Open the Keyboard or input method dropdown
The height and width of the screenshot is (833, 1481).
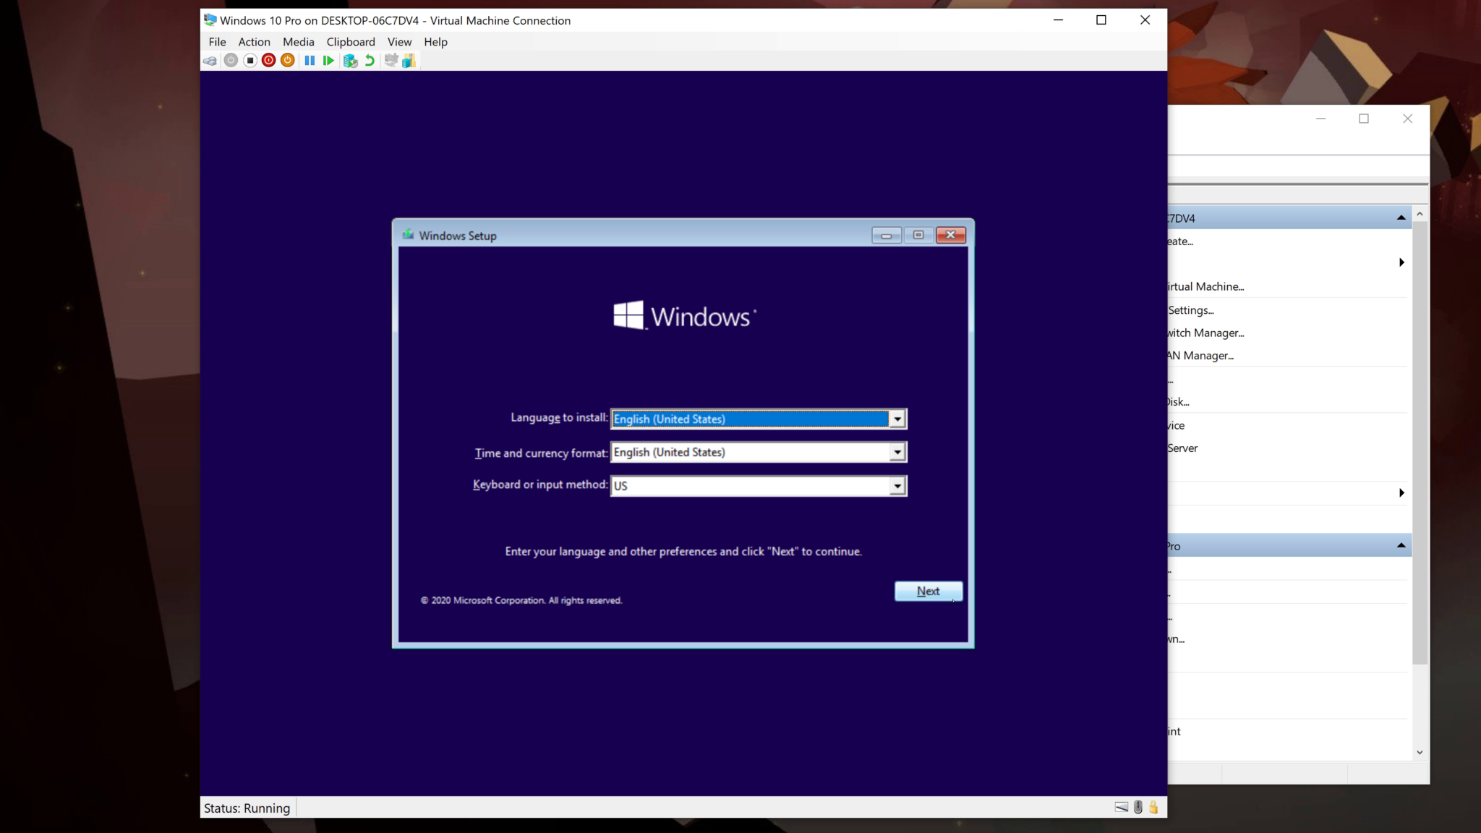896,485
